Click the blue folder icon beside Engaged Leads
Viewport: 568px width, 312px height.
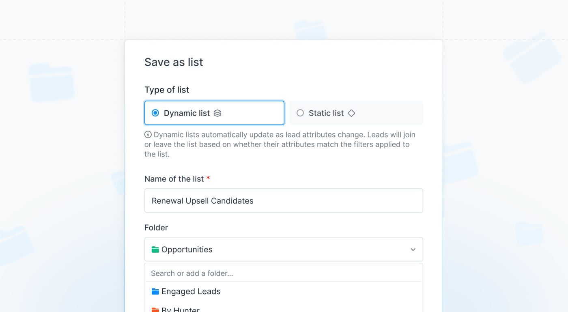(155, 291)
